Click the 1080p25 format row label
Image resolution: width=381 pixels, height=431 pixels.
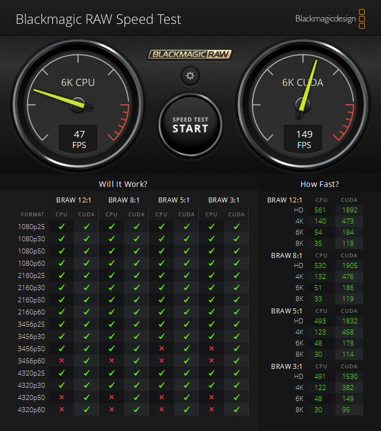32,227
